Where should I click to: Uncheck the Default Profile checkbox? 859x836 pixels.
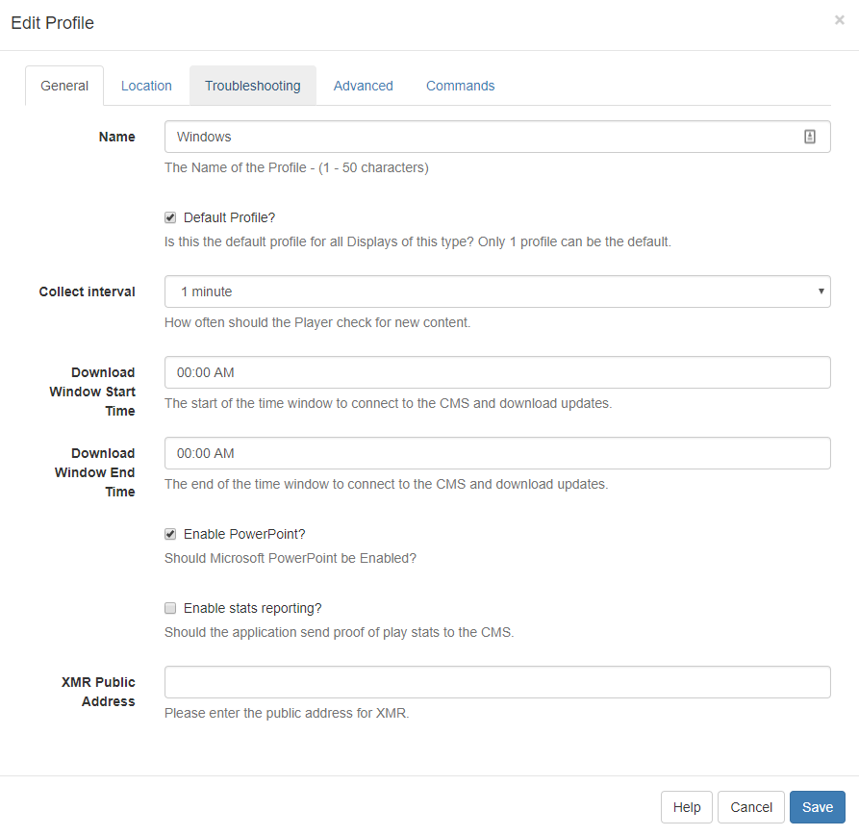coord(170,217)
